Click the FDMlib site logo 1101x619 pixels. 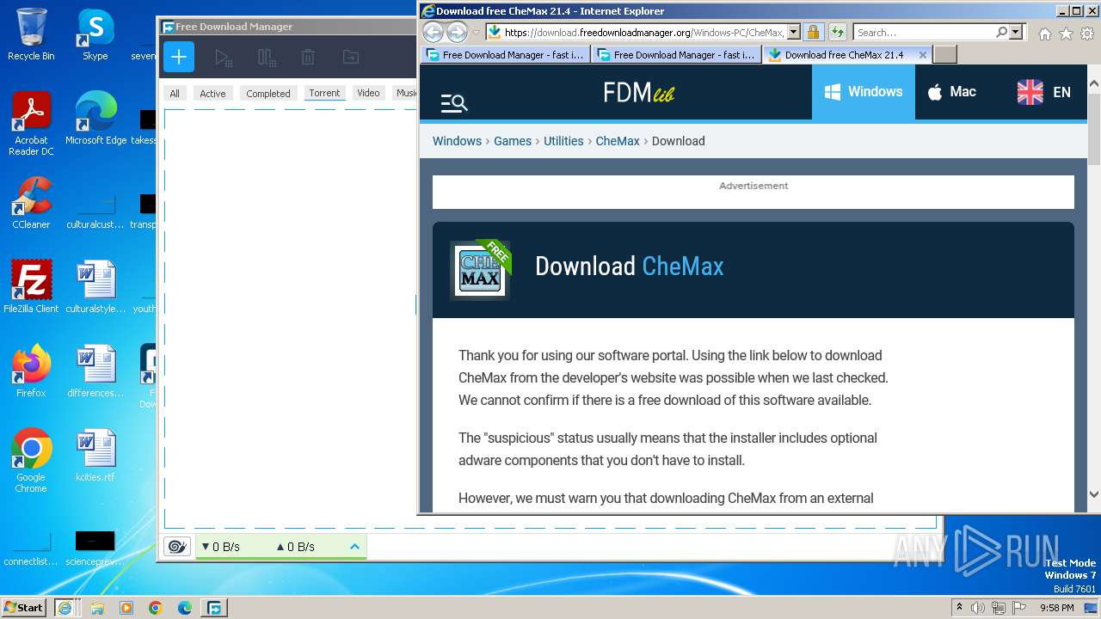pos(638,92)
